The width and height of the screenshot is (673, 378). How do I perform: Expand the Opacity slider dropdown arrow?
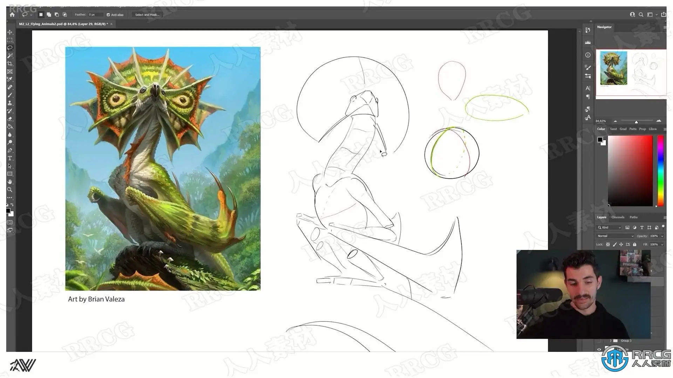pos(662,236)
